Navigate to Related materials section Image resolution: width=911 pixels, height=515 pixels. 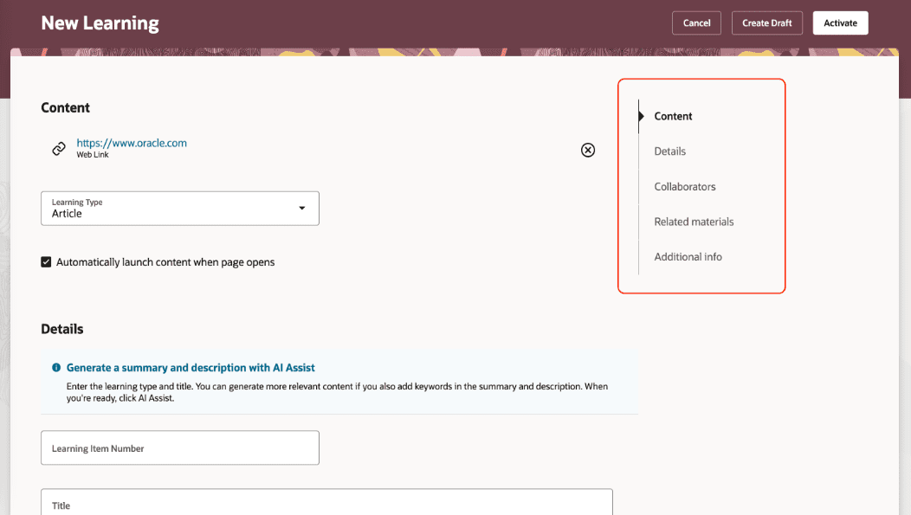pyautogui.click(x=694, y=221)
